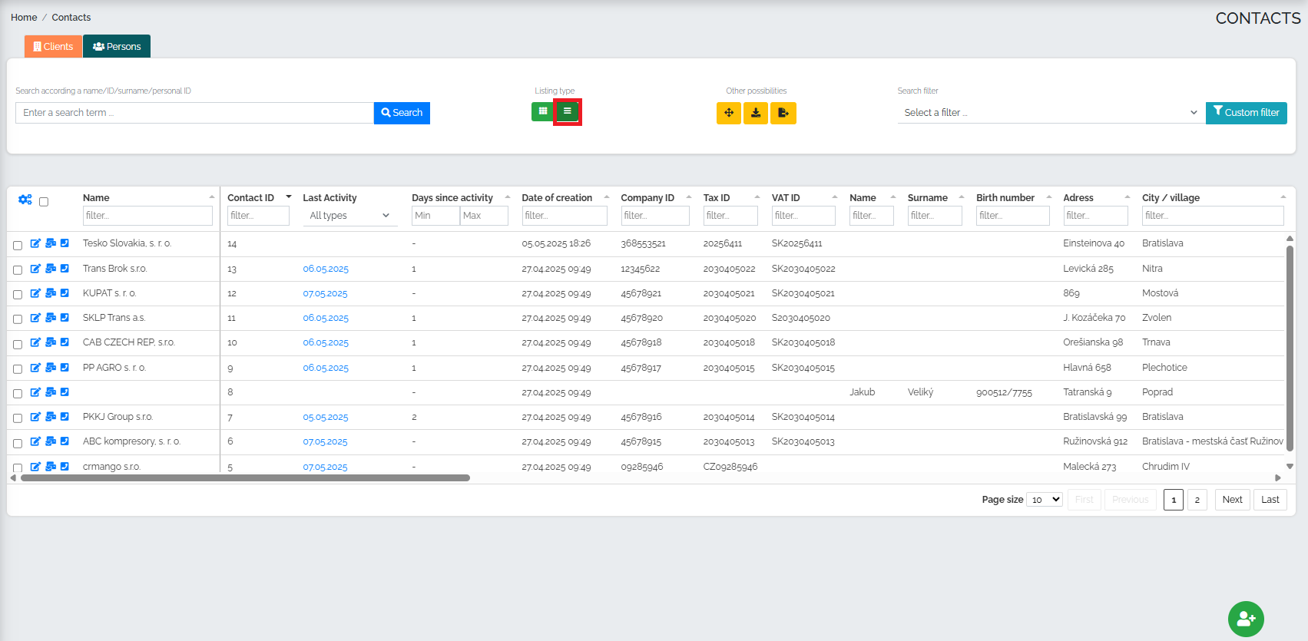Click green add contact floating button
Screen dimensions: 1308x641
click(1245, 619)
